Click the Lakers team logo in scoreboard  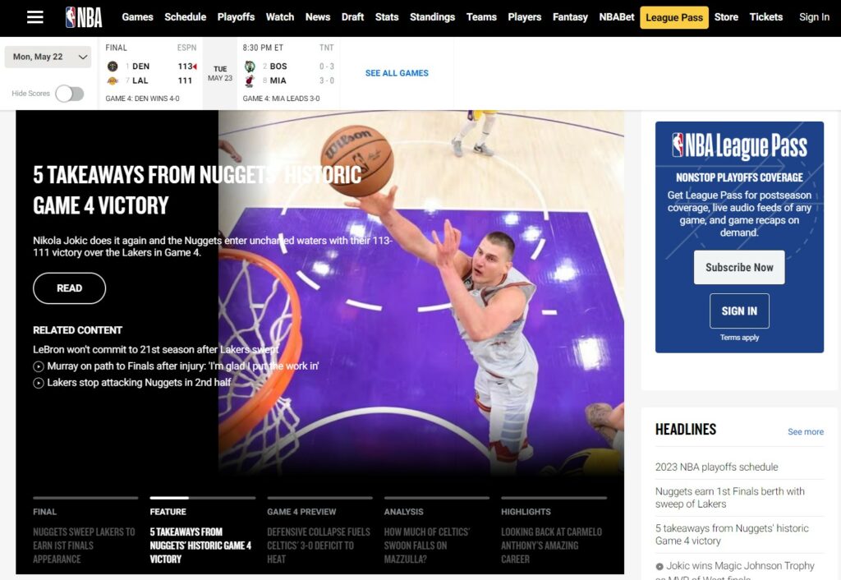(113, 81)
